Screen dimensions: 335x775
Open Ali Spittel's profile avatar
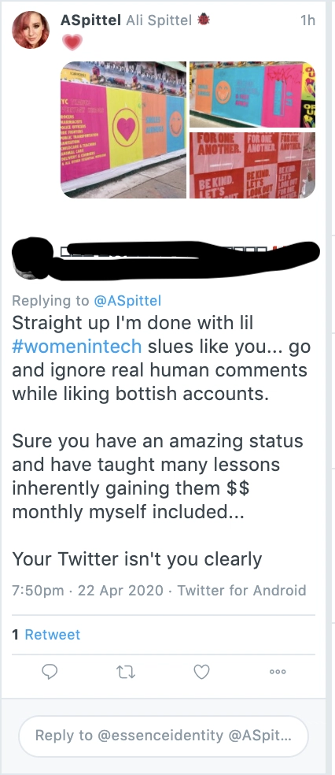pos(31,30)
